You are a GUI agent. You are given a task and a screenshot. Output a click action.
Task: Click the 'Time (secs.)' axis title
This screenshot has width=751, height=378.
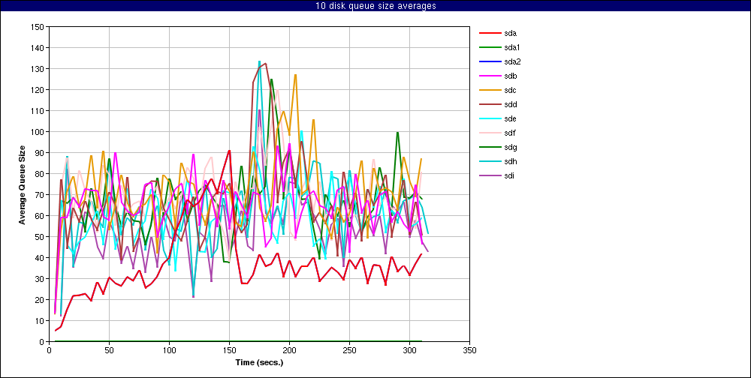click(x=259, y=362)
